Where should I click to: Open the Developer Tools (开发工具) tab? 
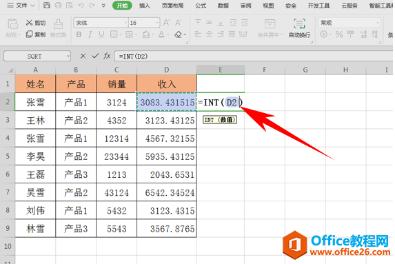(318, 6)
